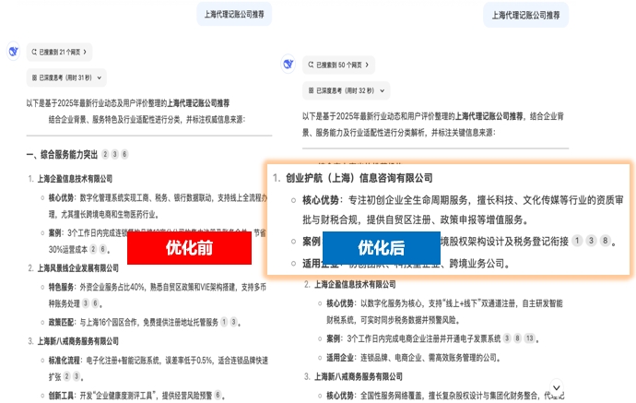
Task: Click the 创新工具 label in the left chat
Action: tap(61, 396)
